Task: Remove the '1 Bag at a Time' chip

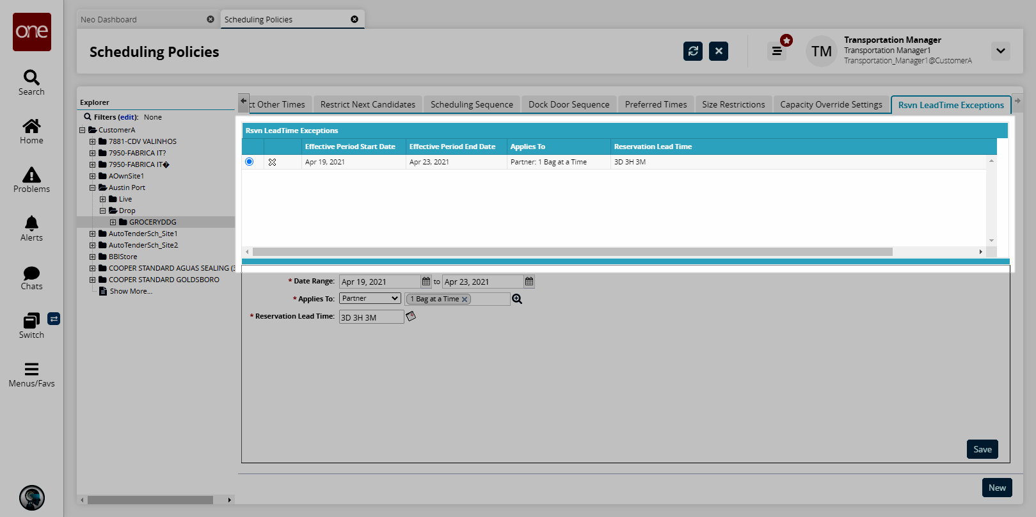Action: coord(465,299)
